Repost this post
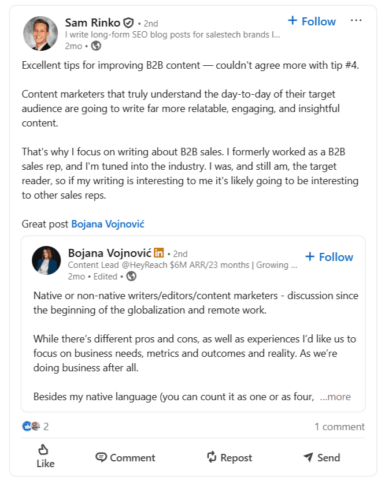 tap(229, 457)
